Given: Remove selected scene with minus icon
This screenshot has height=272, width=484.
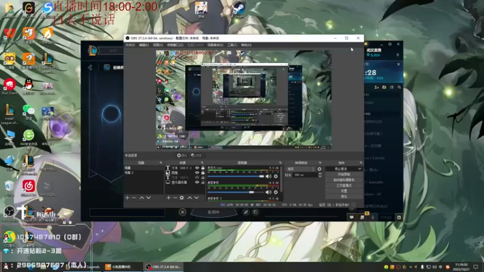Looking at the screenshot, I should click(x=134, y=198).
